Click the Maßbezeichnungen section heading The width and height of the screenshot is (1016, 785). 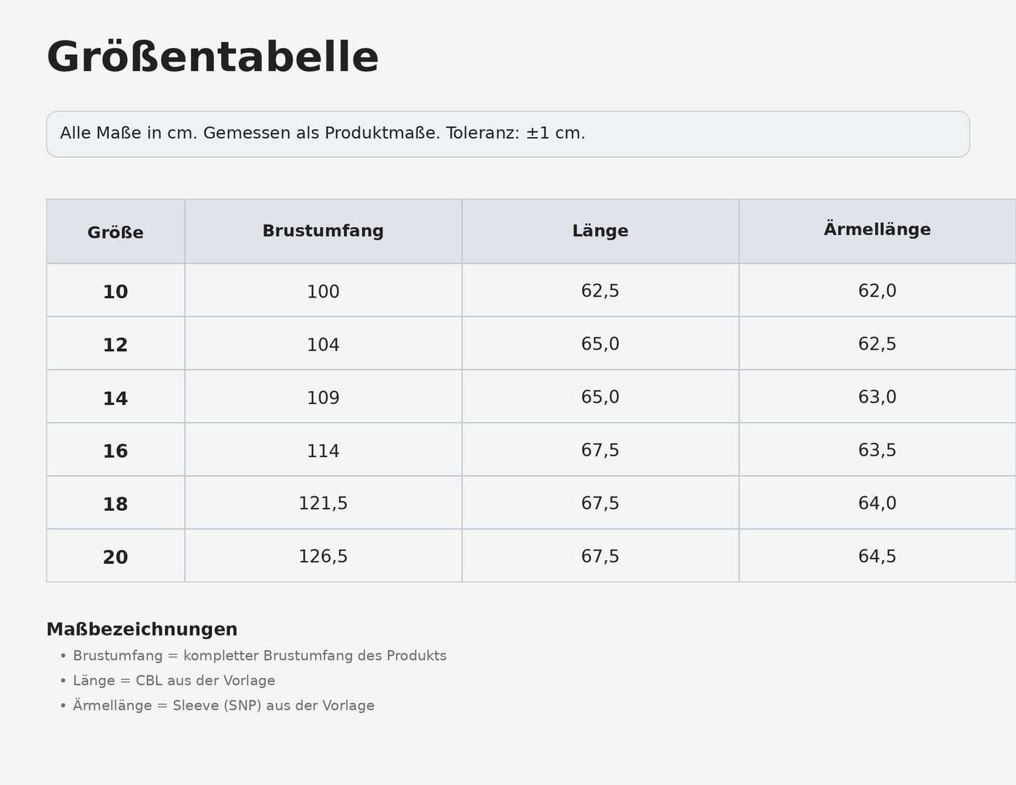coord(142,629)
